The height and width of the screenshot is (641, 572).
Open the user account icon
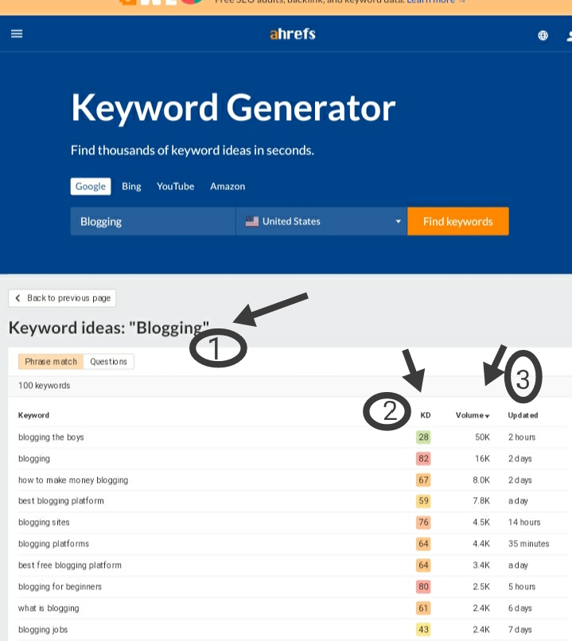(x=568, y=35)
